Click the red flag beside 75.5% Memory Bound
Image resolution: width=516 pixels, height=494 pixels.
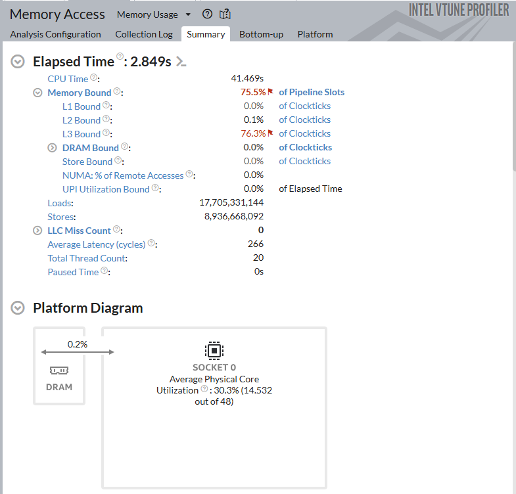[271, 92]
